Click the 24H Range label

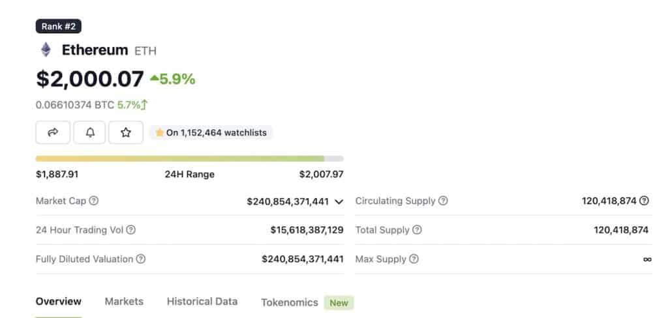click(x=190, y=174)
